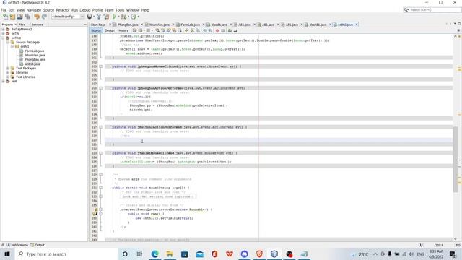Collapse the jButton1ActionPerformed method fold

pos(101,127)
